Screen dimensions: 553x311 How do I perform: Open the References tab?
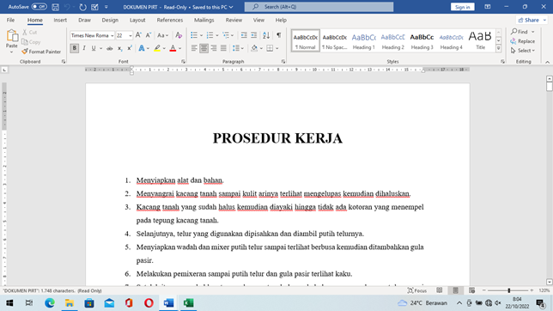coord(170,20)
